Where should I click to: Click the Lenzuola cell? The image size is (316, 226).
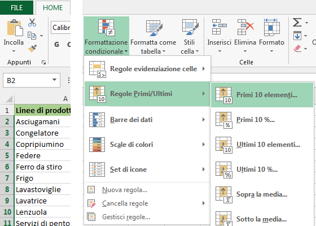pos(42,212)
